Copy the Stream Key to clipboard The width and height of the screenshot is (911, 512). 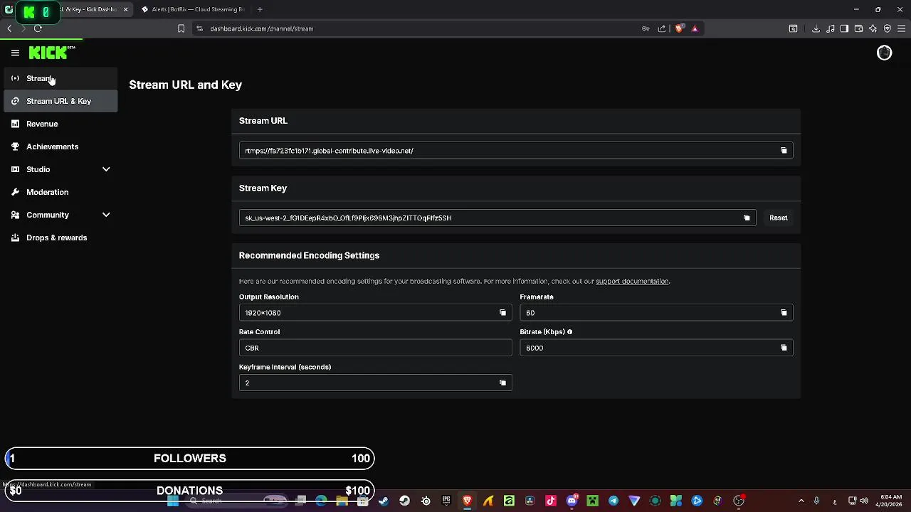[747, 218]
